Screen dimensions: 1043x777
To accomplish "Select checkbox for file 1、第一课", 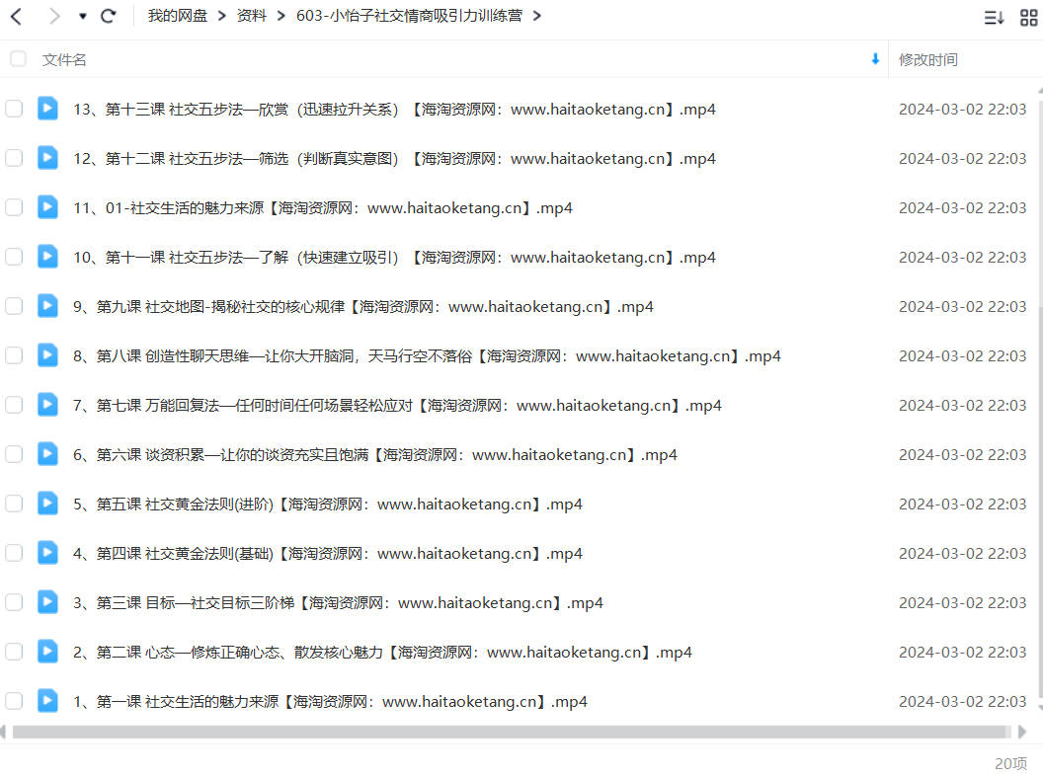I will pyautogui.click(x=14, y=701).
